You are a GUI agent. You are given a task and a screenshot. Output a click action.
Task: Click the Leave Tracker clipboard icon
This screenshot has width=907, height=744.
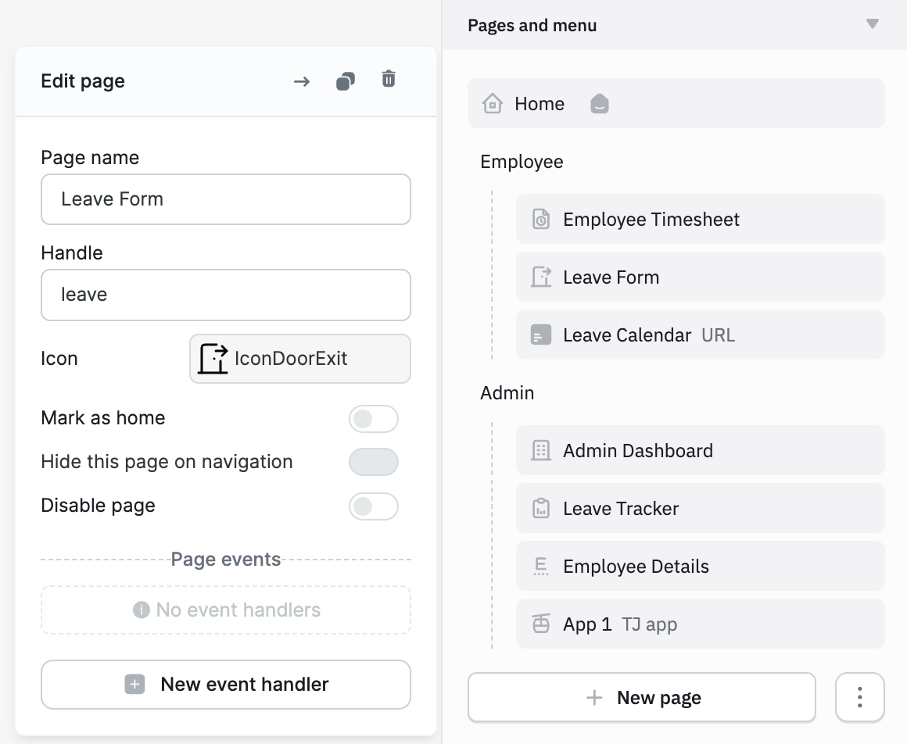540,508
